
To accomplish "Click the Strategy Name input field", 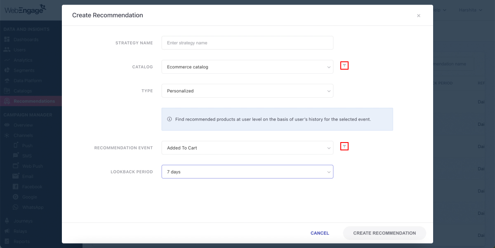I will pyautogui.click(x=247, y=43).
